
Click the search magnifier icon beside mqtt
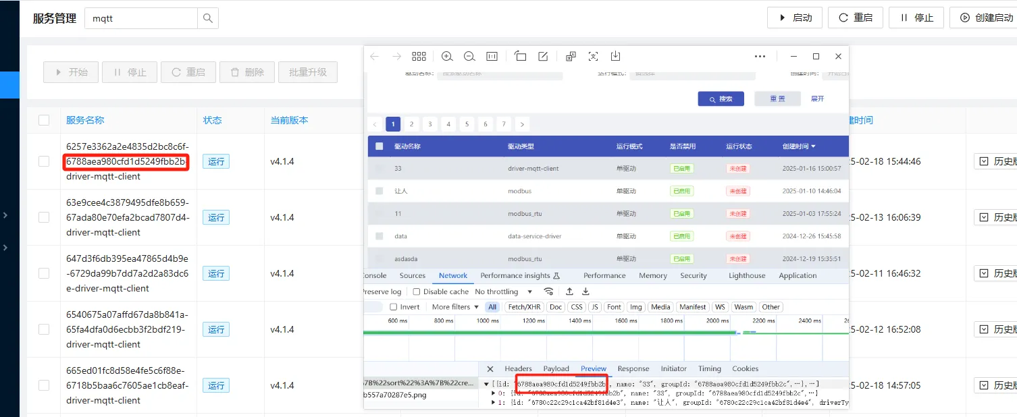coord(208,18)
